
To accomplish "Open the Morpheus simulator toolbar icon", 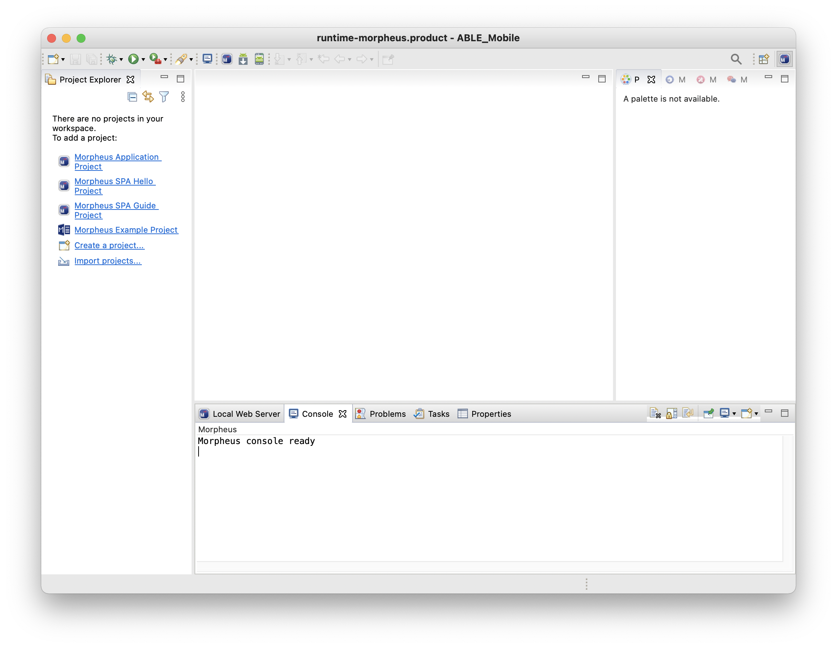I will click(x=227, y=59).
